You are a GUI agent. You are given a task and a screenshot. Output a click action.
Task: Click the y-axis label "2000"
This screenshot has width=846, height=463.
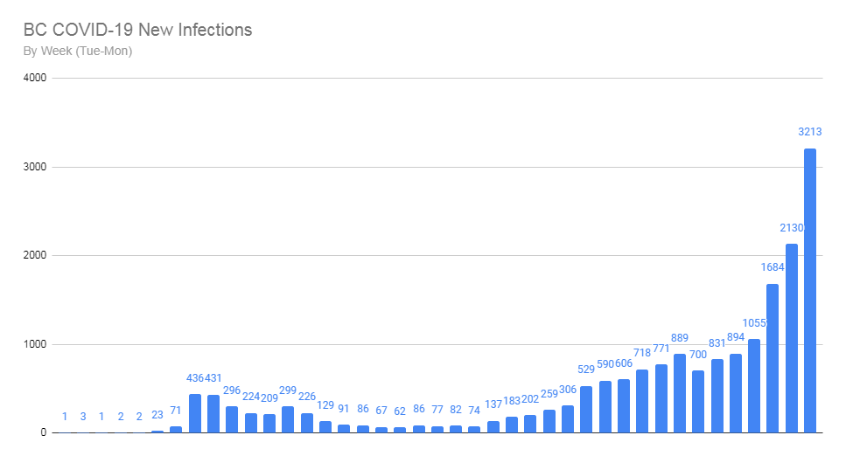36,256
